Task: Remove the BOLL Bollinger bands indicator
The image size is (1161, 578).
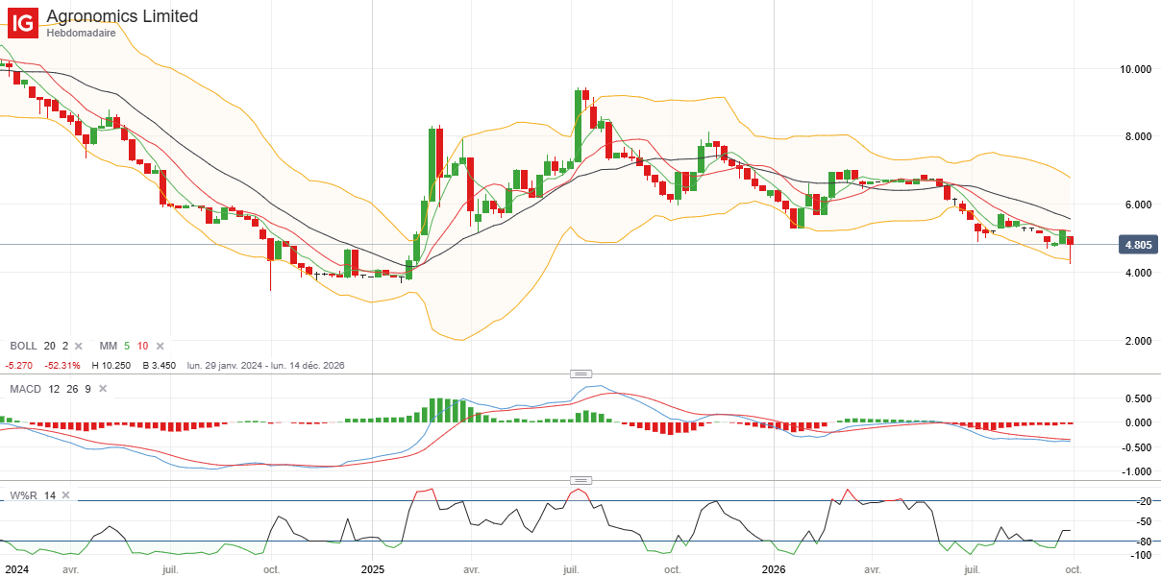Action: tap(79, 346)
